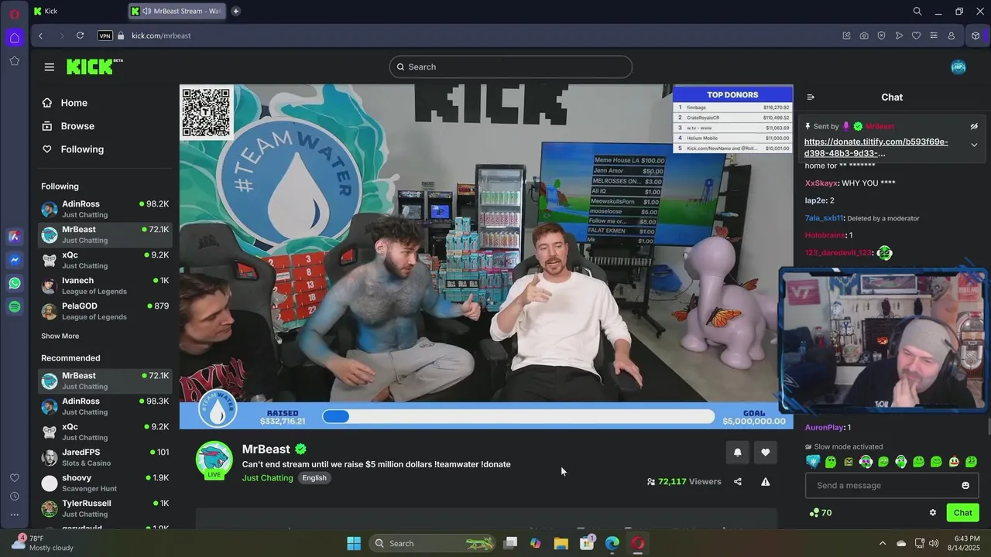Expand the Following list with Show More
991x557 pixels.
(60, 337)
